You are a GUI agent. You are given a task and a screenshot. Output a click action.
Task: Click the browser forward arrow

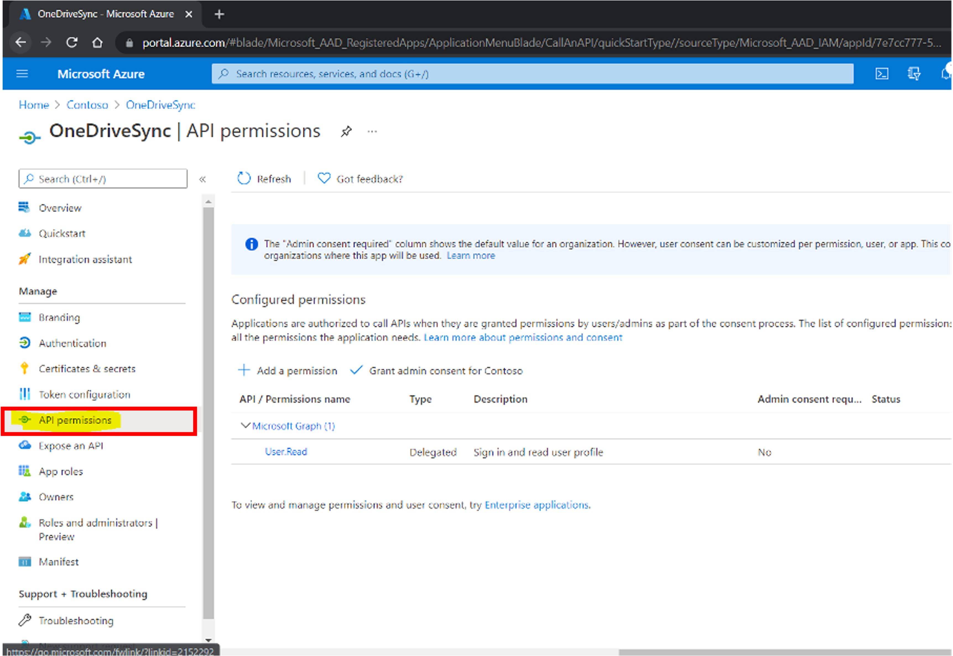46,42
